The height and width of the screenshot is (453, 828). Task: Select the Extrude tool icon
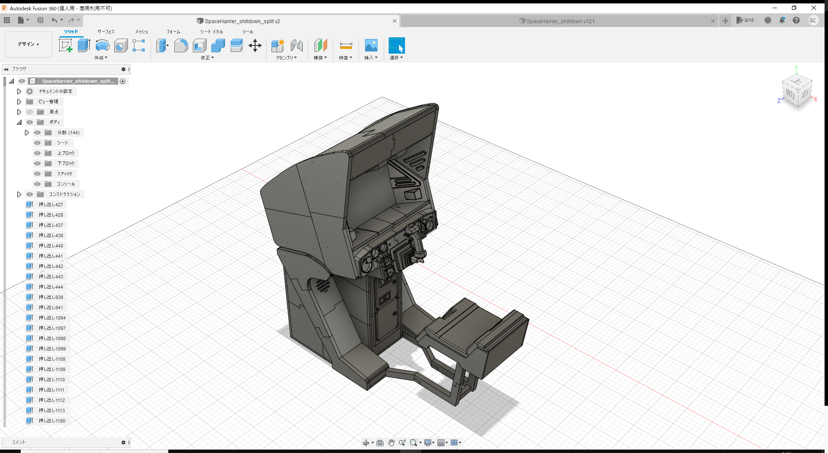[x=84, y=45]
